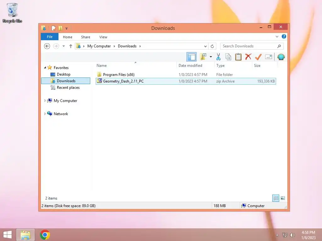Click the Program Files (x86) folder icon
This screenshot has height=241, width=322.
tap(99, 74)
